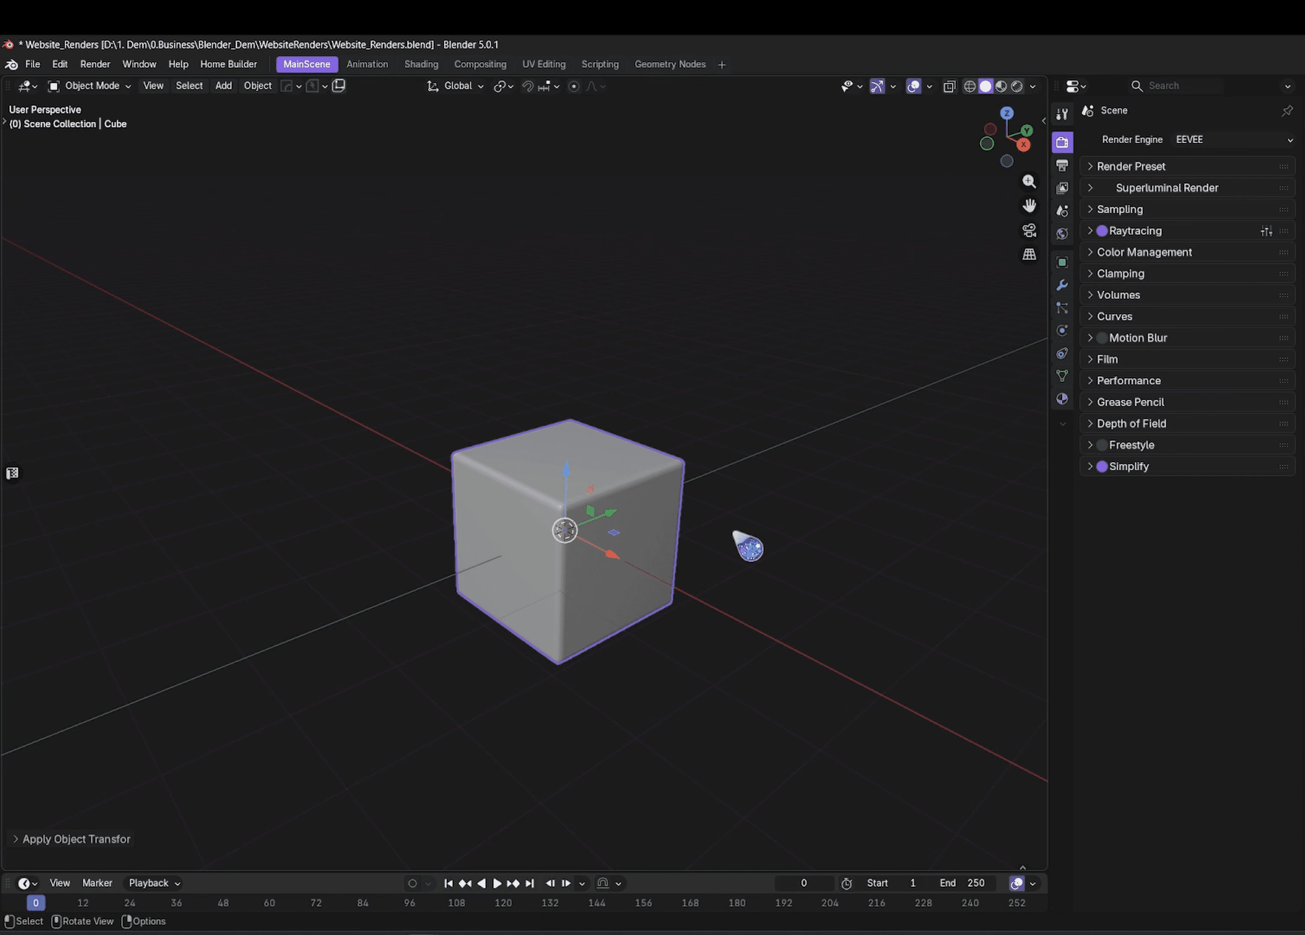The height and width of the screenshot is (935, 1305).
Task: Toggle viewport overlays display
Action: (913, 86)
